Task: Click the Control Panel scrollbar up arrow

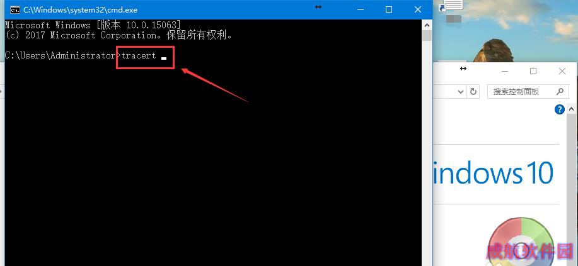Action: [x=571, y=109]
